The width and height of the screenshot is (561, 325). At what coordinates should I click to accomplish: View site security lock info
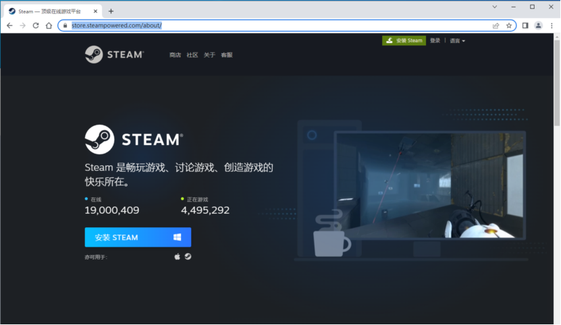tap(65, 26)
